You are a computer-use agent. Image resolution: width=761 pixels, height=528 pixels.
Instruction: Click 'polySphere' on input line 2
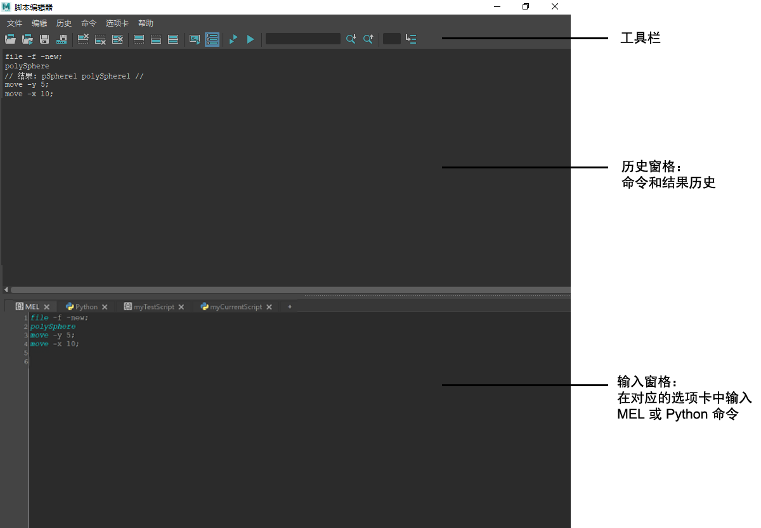(x=53, y=326)
